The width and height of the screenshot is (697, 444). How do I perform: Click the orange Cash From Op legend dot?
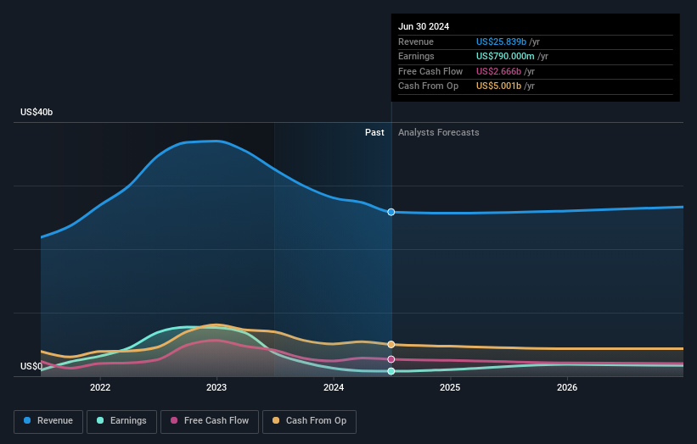276,420
